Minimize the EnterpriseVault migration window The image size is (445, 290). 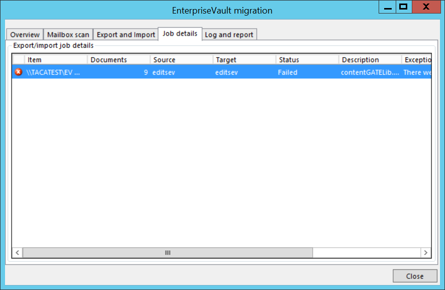coord(387,7)
